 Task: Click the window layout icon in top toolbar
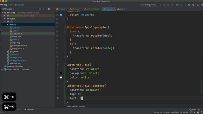198,5
